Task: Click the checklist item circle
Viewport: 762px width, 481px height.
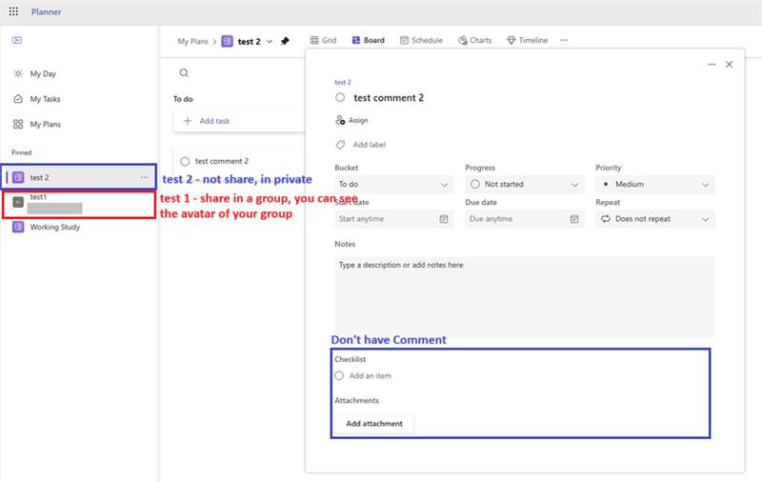Action: 339,375
